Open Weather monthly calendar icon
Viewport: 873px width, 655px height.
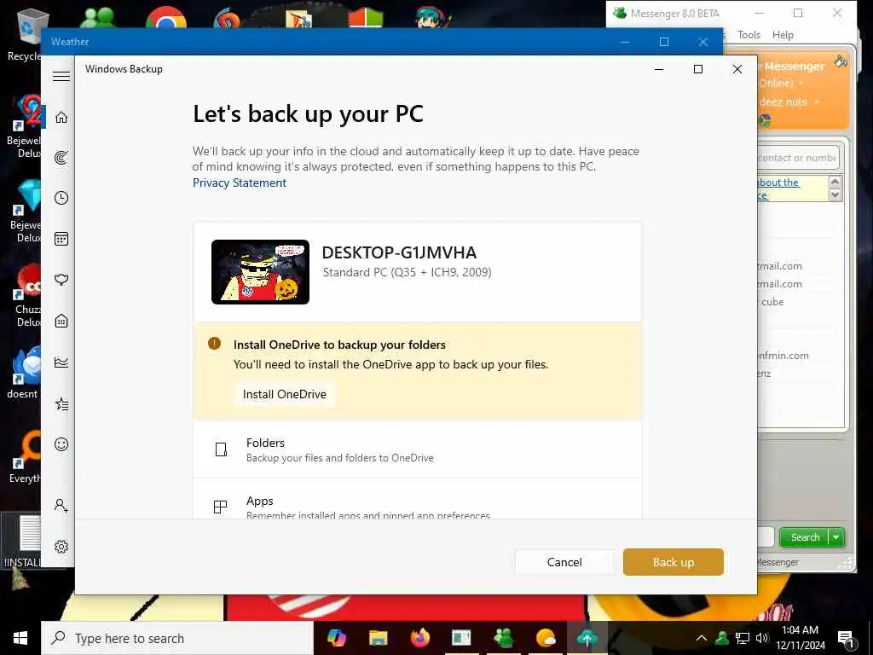(61, 239)
